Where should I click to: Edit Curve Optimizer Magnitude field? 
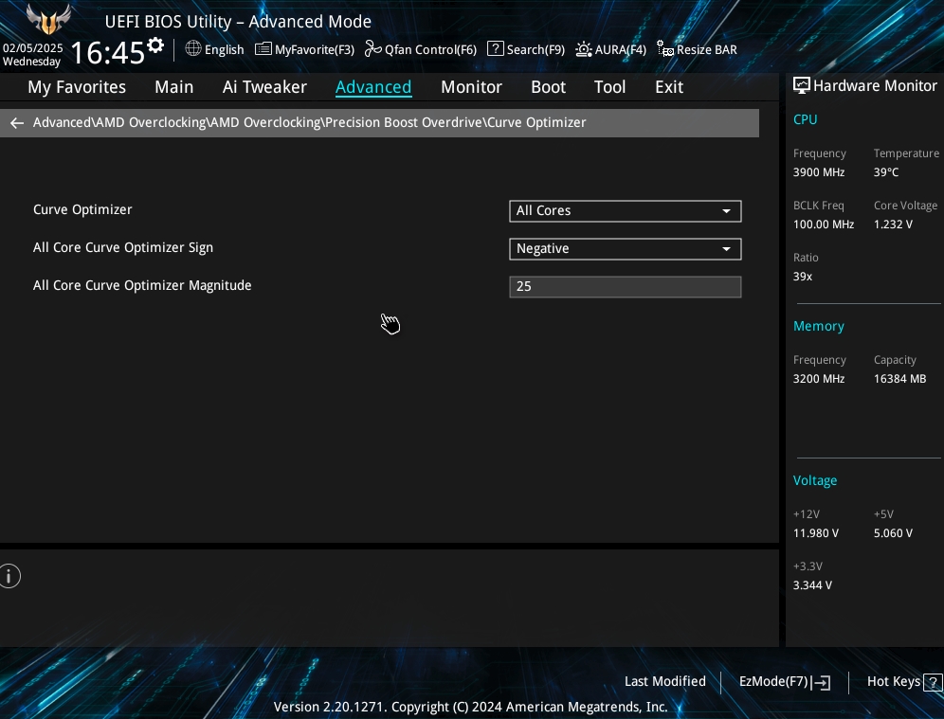(x=625, y=287)
